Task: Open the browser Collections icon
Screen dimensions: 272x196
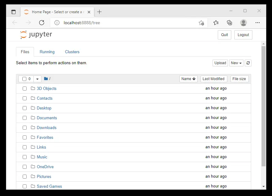Action: tap(229, 23)
